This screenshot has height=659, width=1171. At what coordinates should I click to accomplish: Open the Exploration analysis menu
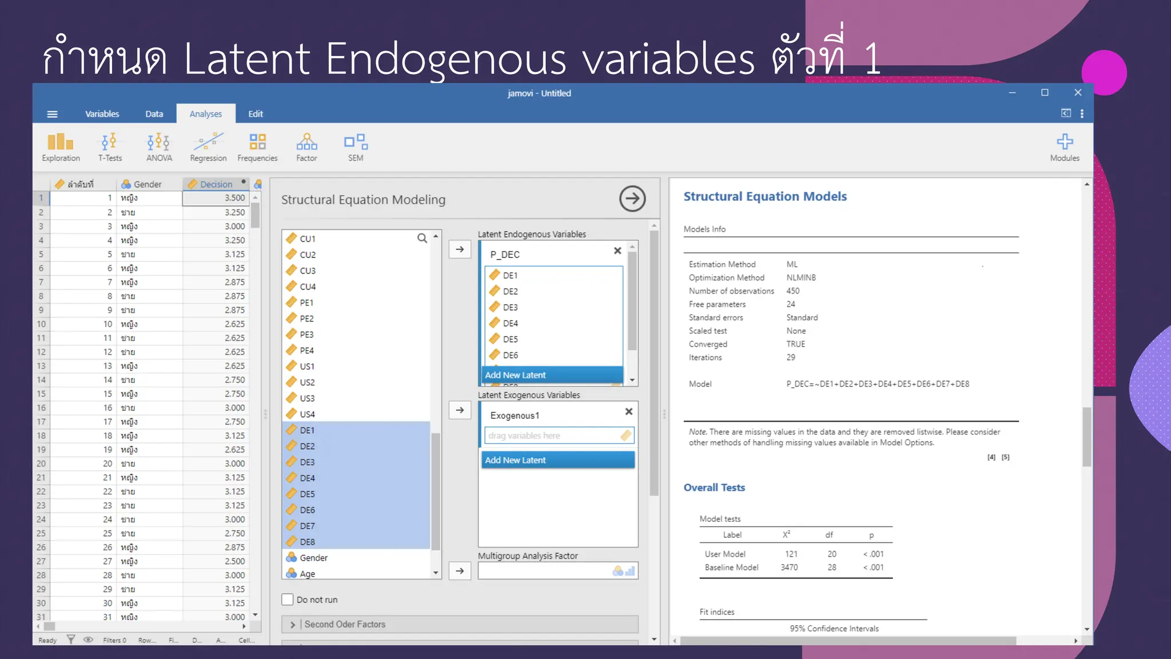click(61, 147)
